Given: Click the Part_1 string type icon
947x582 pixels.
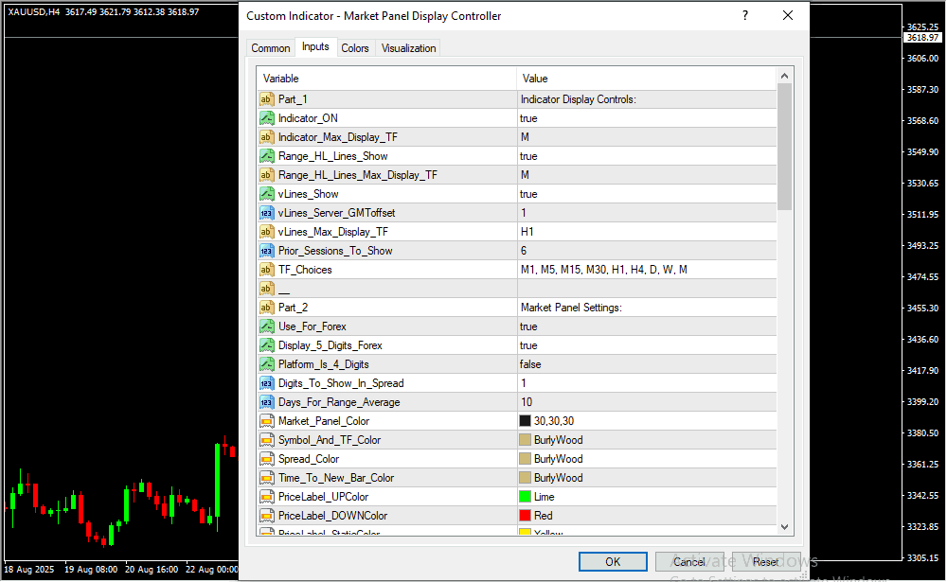Looking at the screenshot, I should pyautogui.click(x=266, y=99).
